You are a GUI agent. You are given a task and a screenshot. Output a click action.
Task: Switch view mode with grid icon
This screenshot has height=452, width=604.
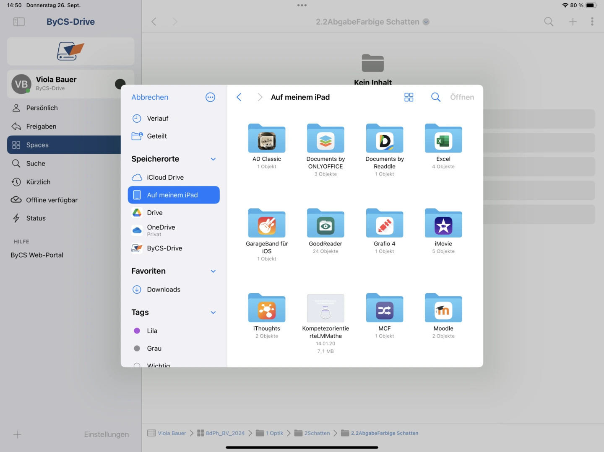pyautogui.click(x=409, y=97)
